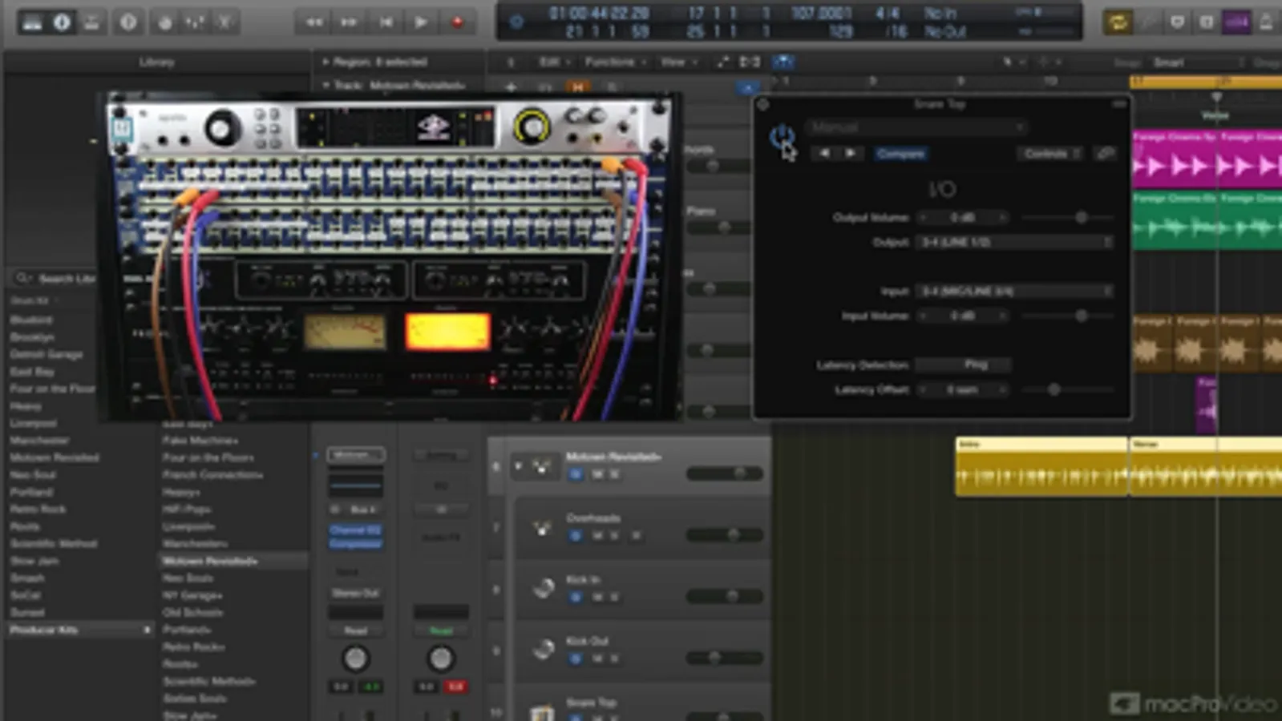Open Smart Controls in the control bar
1282x721 pixels.
[165, 22]
